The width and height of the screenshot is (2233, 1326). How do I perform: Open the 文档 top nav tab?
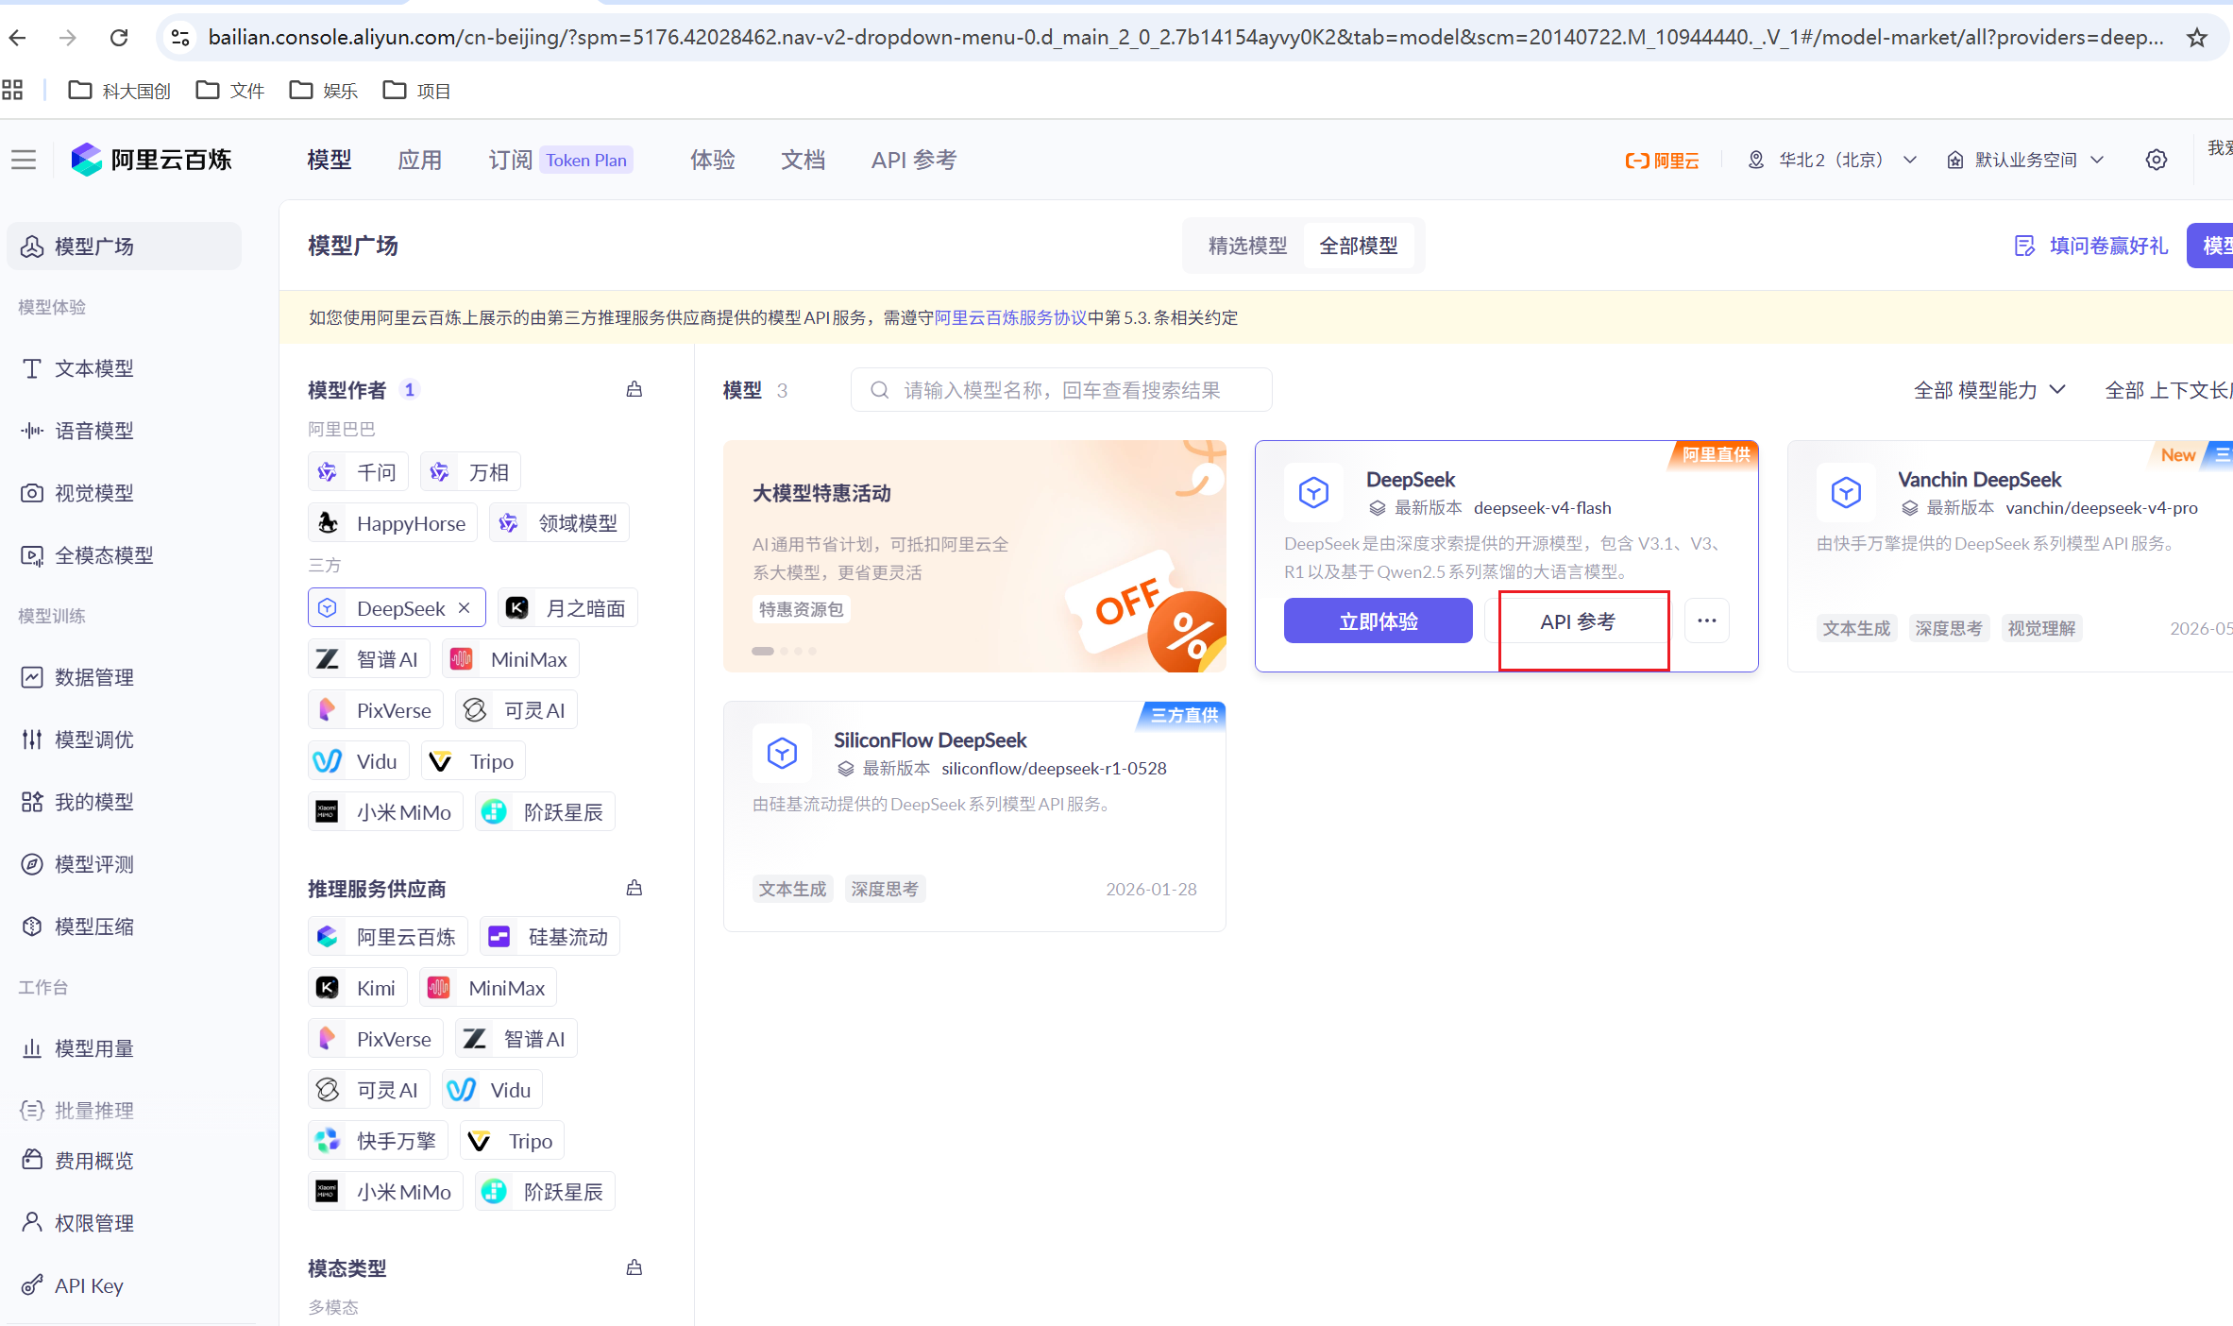(x=804, y=161)
